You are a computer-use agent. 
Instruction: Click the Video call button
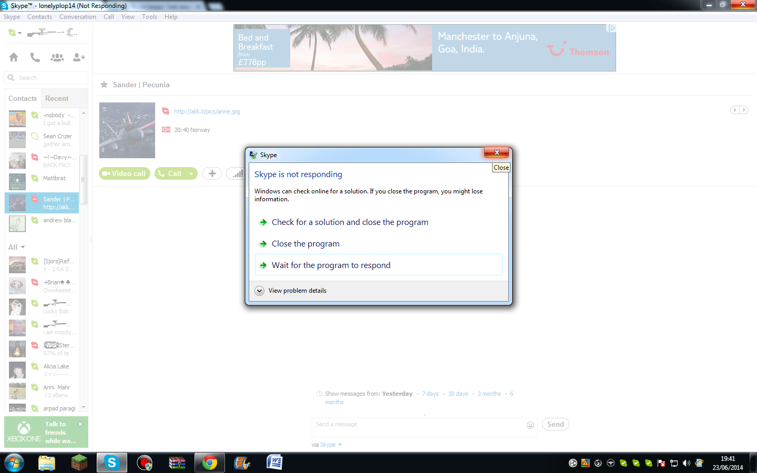tap(125, 173)
